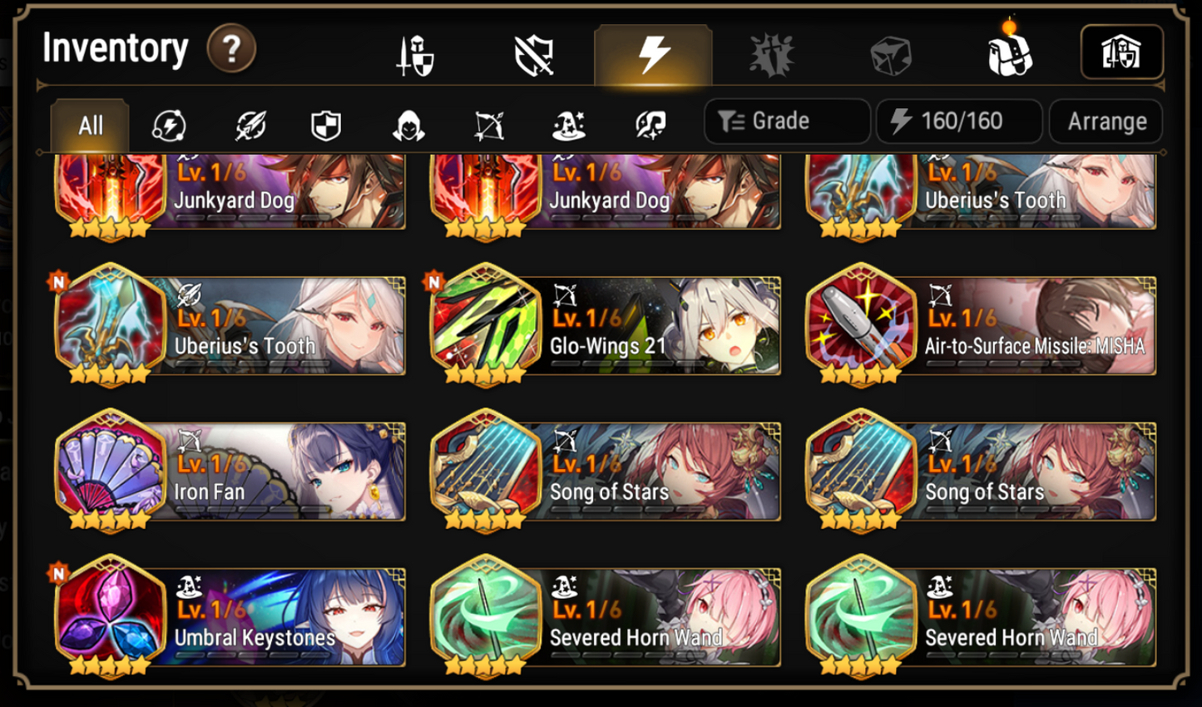Filter by bow Ranger class icon
The width and height of the screenshot is (1202, 707).
tap(489, 126)
